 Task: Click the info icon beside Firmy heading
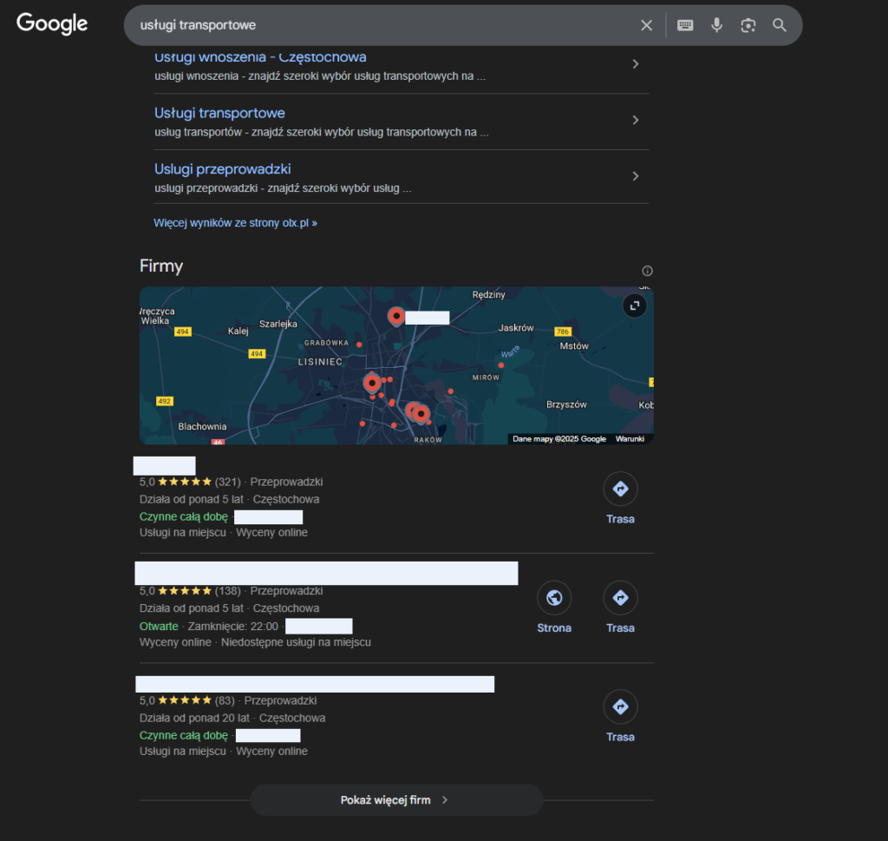click(x=647, y=271)
